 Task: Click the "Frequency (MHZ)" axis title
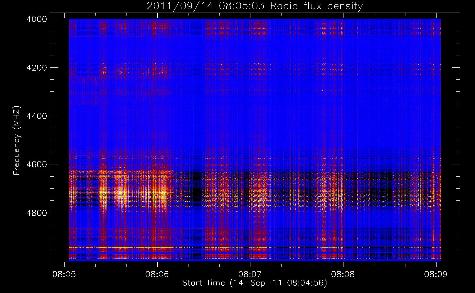tap(17, 141)
